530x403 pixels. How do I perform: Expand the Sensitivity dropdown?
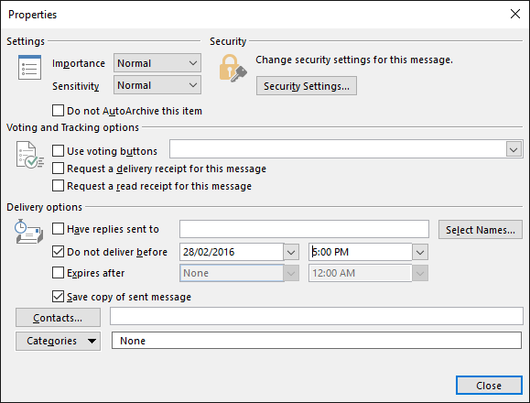157,85
